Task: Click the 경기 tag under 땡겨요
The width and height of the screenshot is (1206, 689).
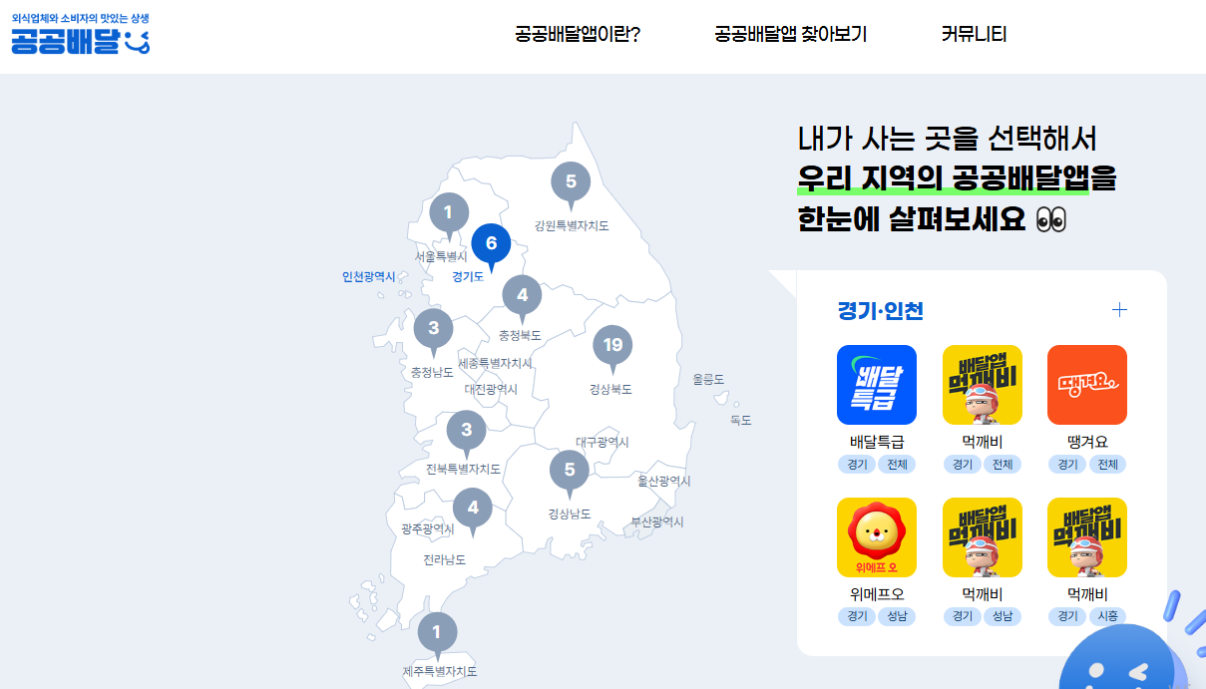Action: [x=1067, y=465]
